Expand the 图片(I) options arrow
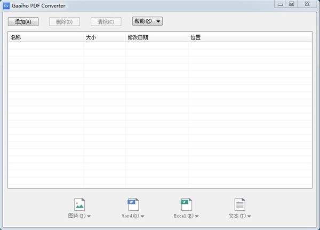The image size is (320, 230). (89, 216)
